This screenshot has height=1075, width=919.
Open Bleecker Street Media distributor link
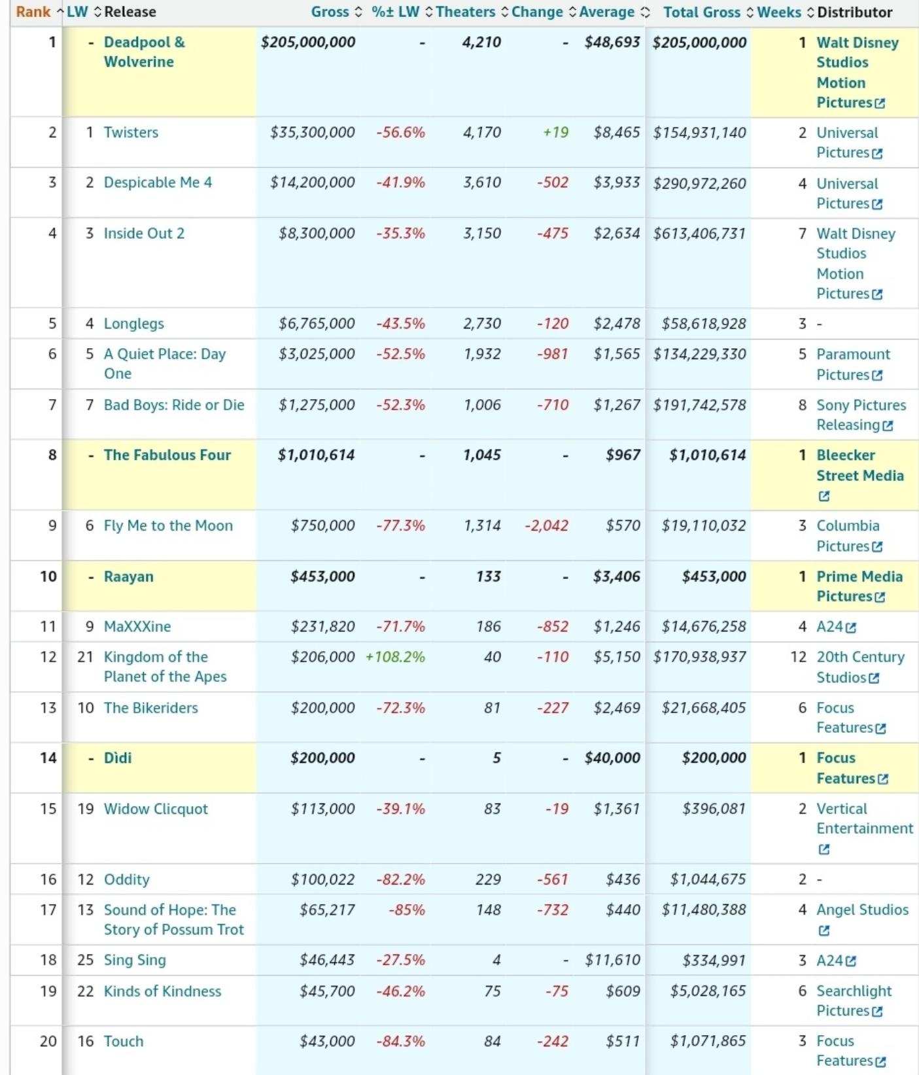tap(860, 465)
